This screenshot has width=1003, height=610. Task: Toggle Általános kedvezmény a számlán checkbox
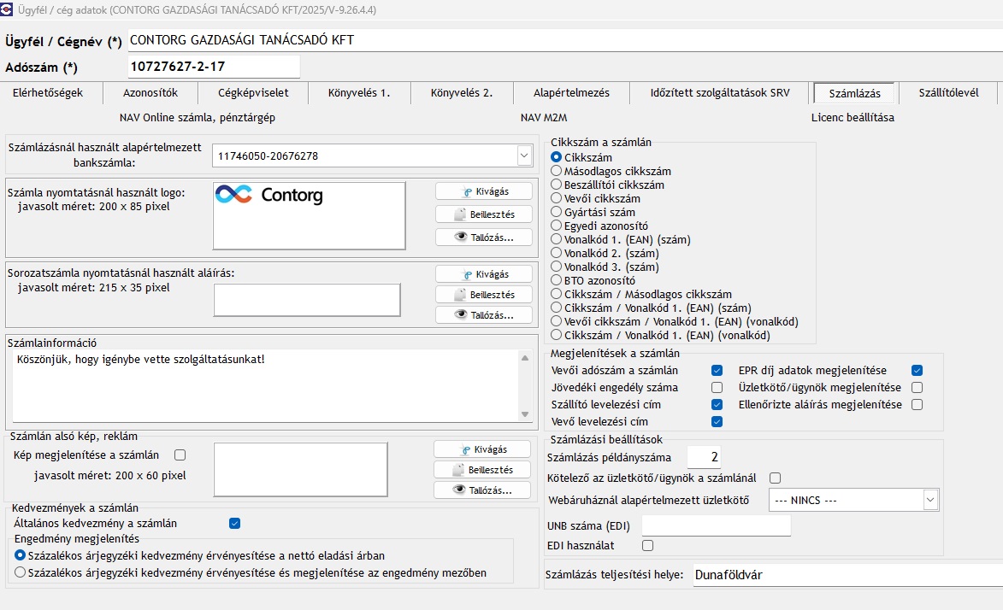tap(235, 523)
